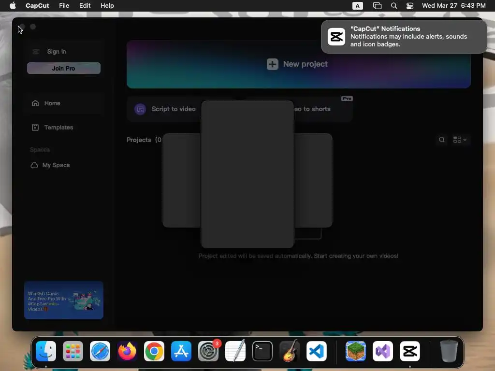Viewport: 495px width, 371px height.
Task: Open Spotlight search in menu bar
Action: 393,6
